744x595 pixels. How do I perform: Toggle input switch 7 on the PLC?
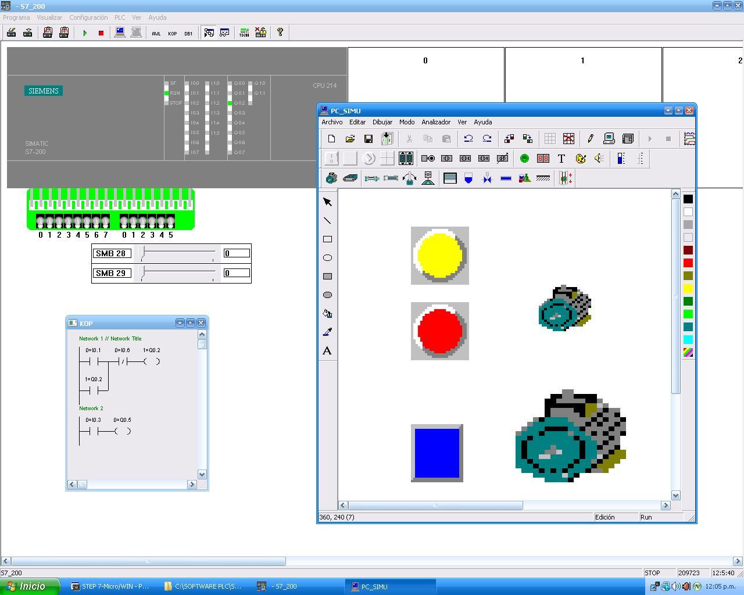pos(105,221)
